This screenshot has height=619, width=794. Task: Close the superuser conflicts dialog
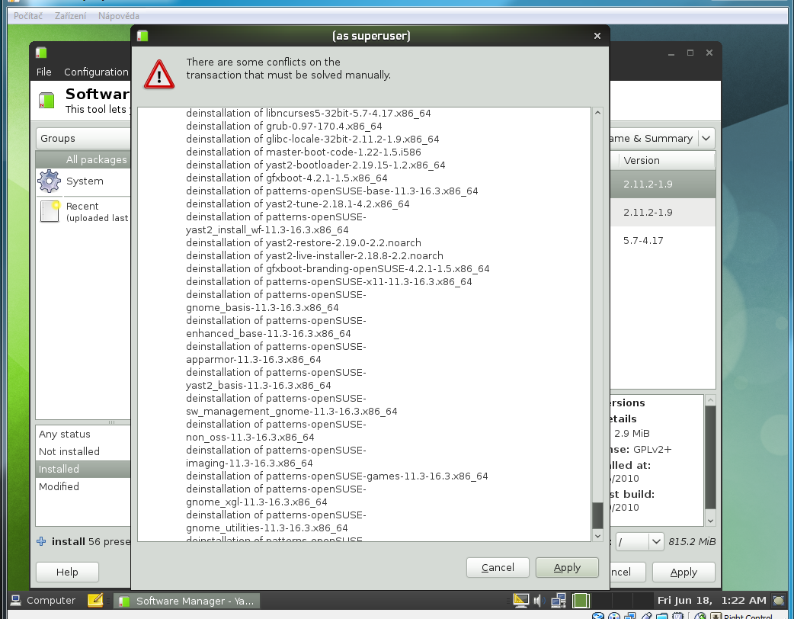tap(597, 36)
